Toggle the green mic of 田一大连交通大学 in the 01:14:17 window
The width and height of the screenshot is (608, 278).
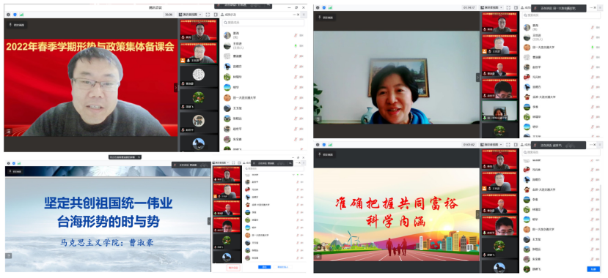pos(593,47)
